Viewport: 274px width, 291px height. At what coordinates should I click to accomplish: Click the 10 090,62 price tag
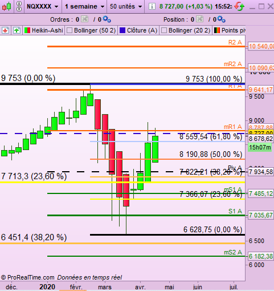coord(261,68)
